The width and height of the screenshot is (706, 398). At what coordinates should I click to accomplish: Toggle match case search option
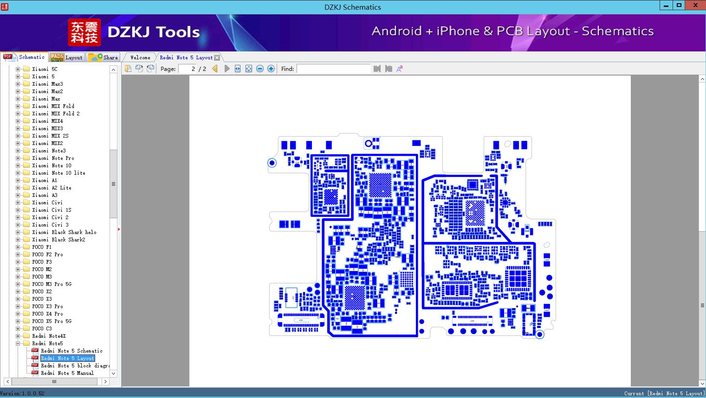click(399, 69)
